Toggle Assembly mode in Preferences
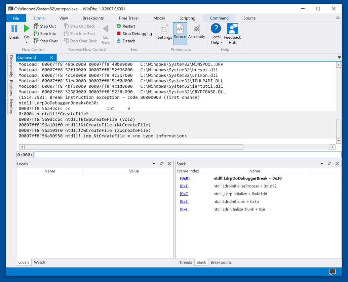 [x=196, y=32]
